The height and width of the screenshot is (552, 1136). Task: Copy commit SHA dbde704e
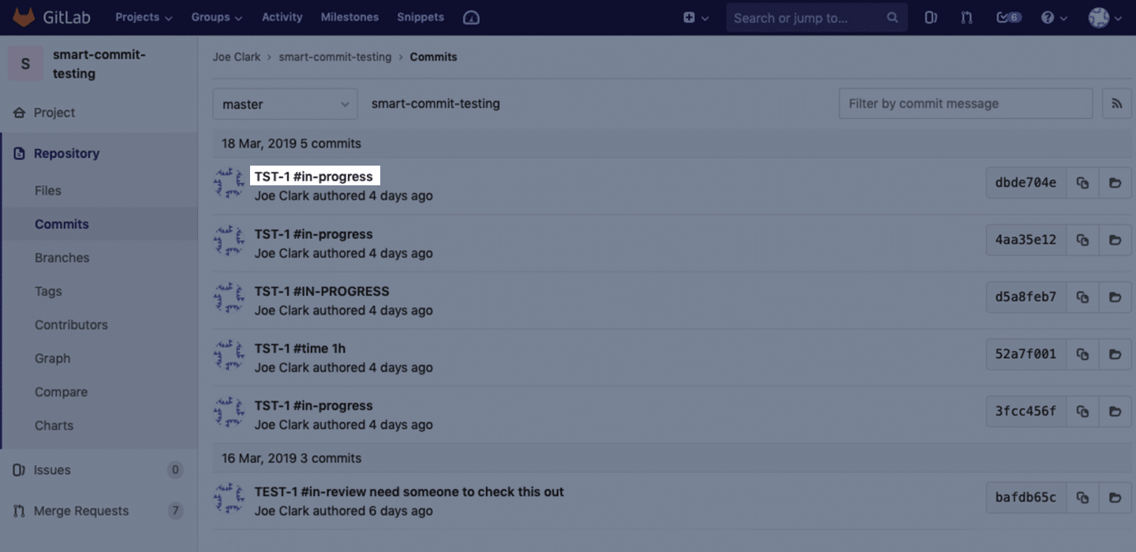(x=1082, y=182)
